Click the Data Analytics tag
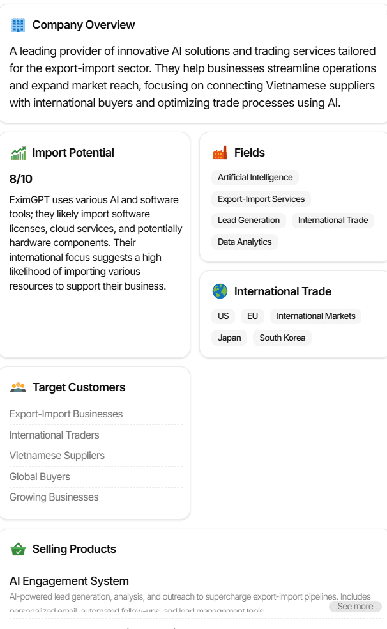387x629 pixels. pos(243,242)
